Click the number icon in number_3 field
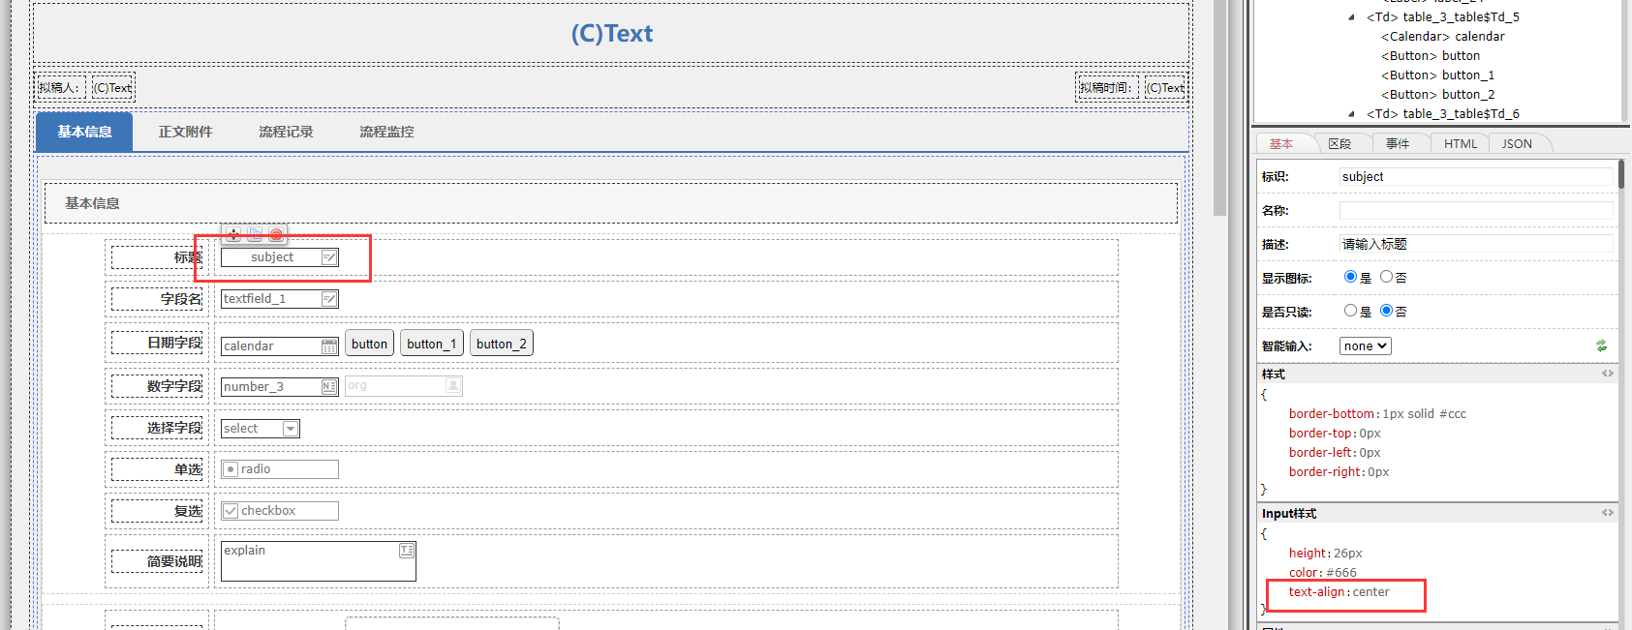The width and height of the screenshot is (1632, 630). tap(329, 387)
